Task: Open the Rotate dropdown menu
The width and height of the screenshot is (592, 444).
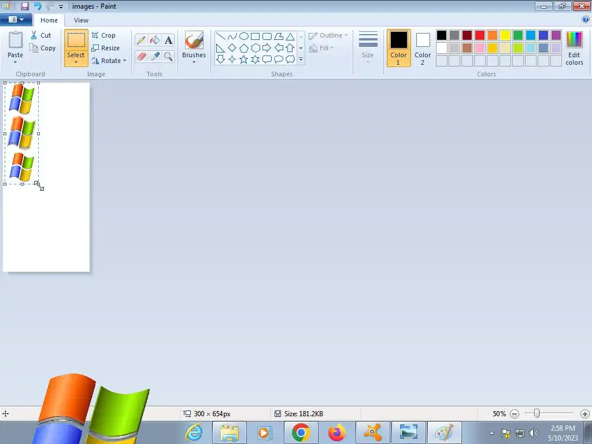Action: tap(125, 60)
